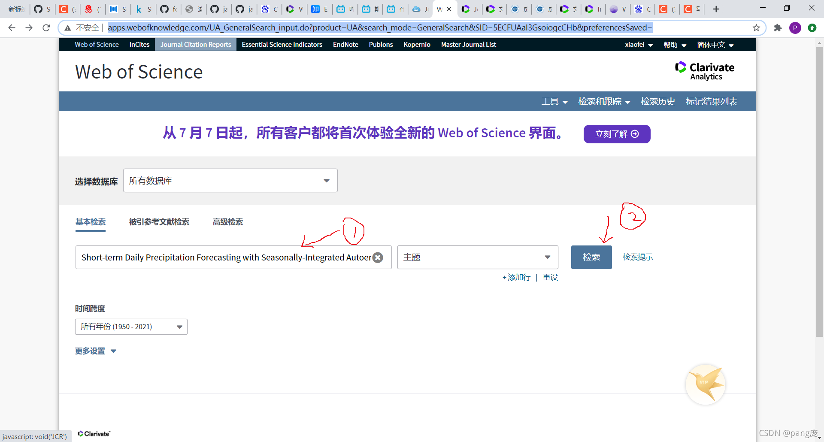Viewport: 824px width, 442px height.
Task: Open the 所有年份 (1950 - 2021) timespan dropdown
Action: [131, 327]
